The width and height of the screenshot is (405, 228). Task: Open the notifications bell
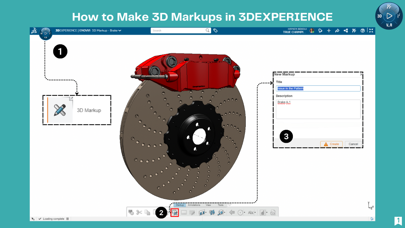320,30
